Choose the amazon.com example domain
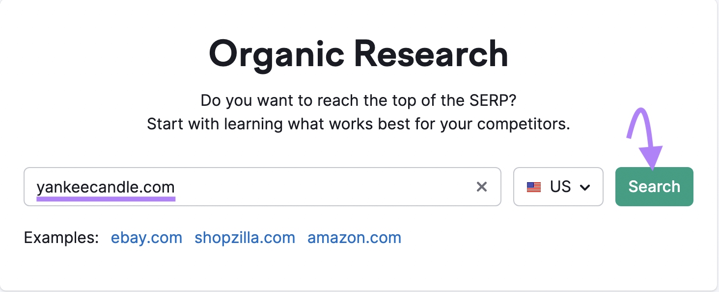Image resolution: width=719 pixels, height=292 pixels. pyautogui.click(x=354, y=238)
